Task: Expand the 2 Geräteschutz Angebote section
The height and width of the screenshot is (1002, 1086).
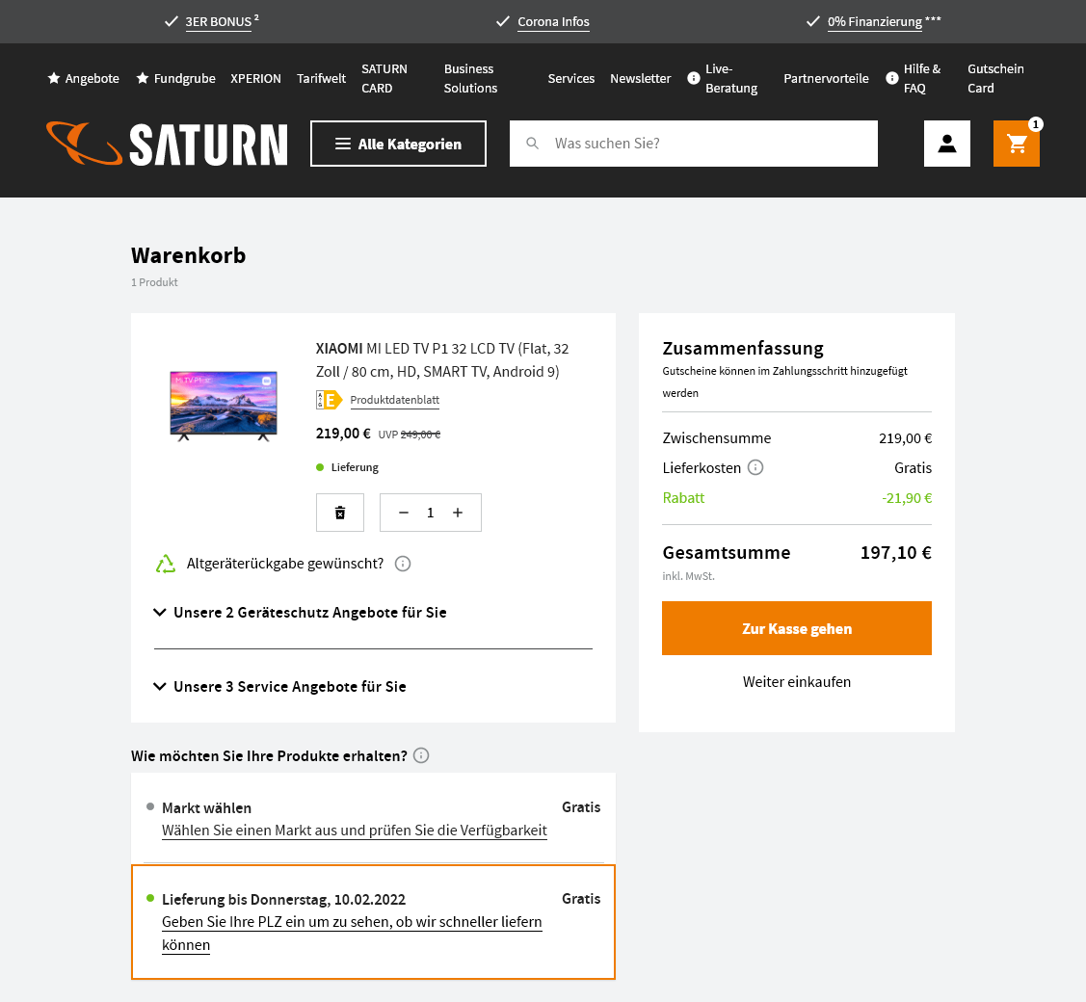Action: click(x=300, y=613)
